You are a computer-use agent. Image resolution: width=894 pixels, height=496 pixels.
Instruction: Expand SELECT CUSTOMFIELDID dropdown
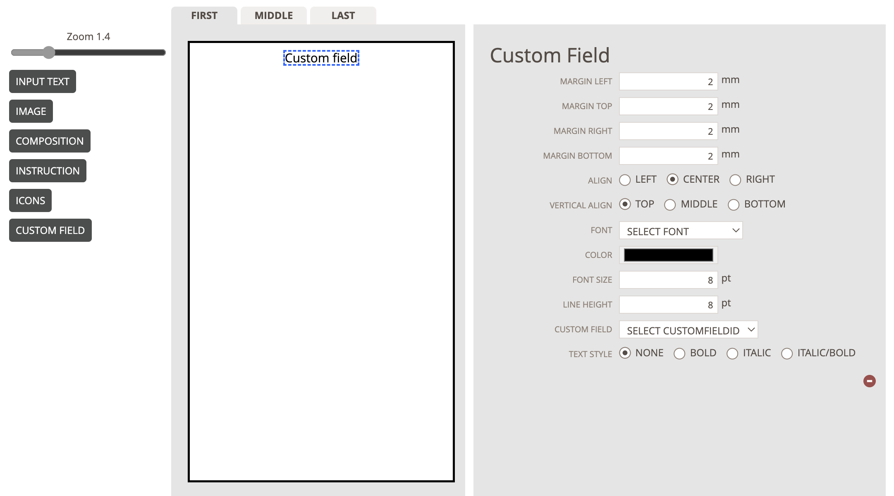click(x=688, y=330)
